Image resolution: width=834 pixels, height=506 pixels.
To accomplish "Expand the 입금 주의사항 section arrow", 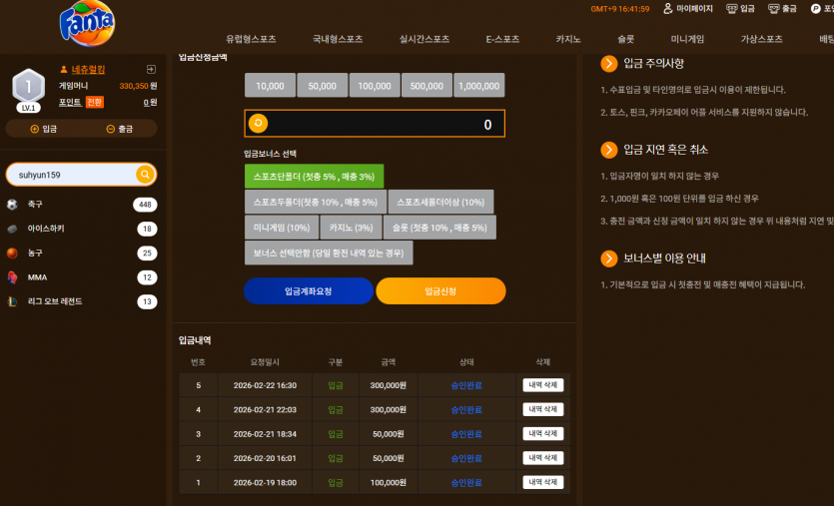I will click(x=609, y=64).
